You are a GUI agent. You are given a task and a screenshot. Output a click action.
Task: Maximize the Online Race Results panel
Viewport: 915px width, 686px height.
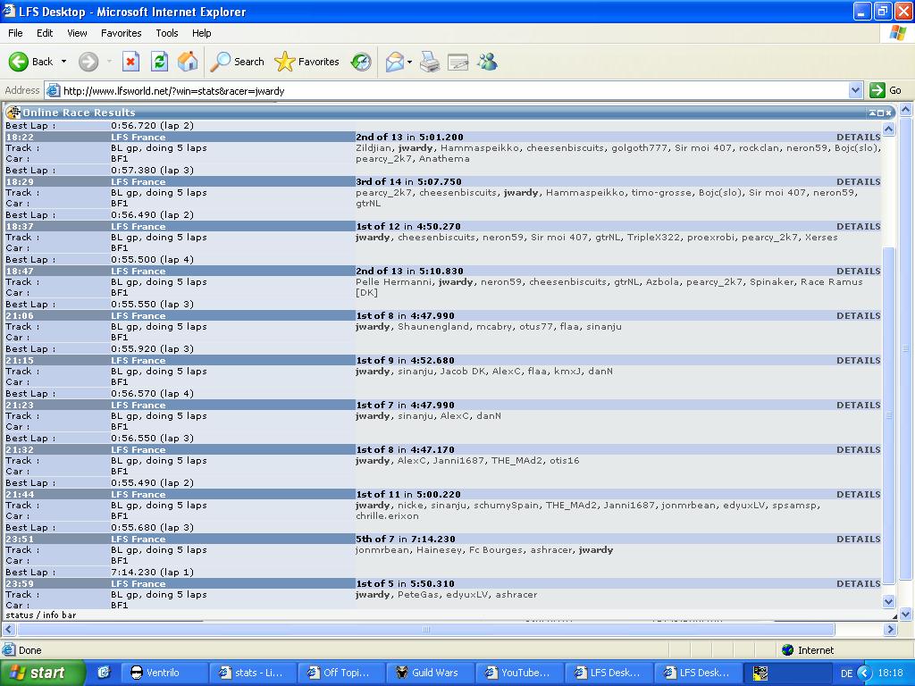coord(880,113)
